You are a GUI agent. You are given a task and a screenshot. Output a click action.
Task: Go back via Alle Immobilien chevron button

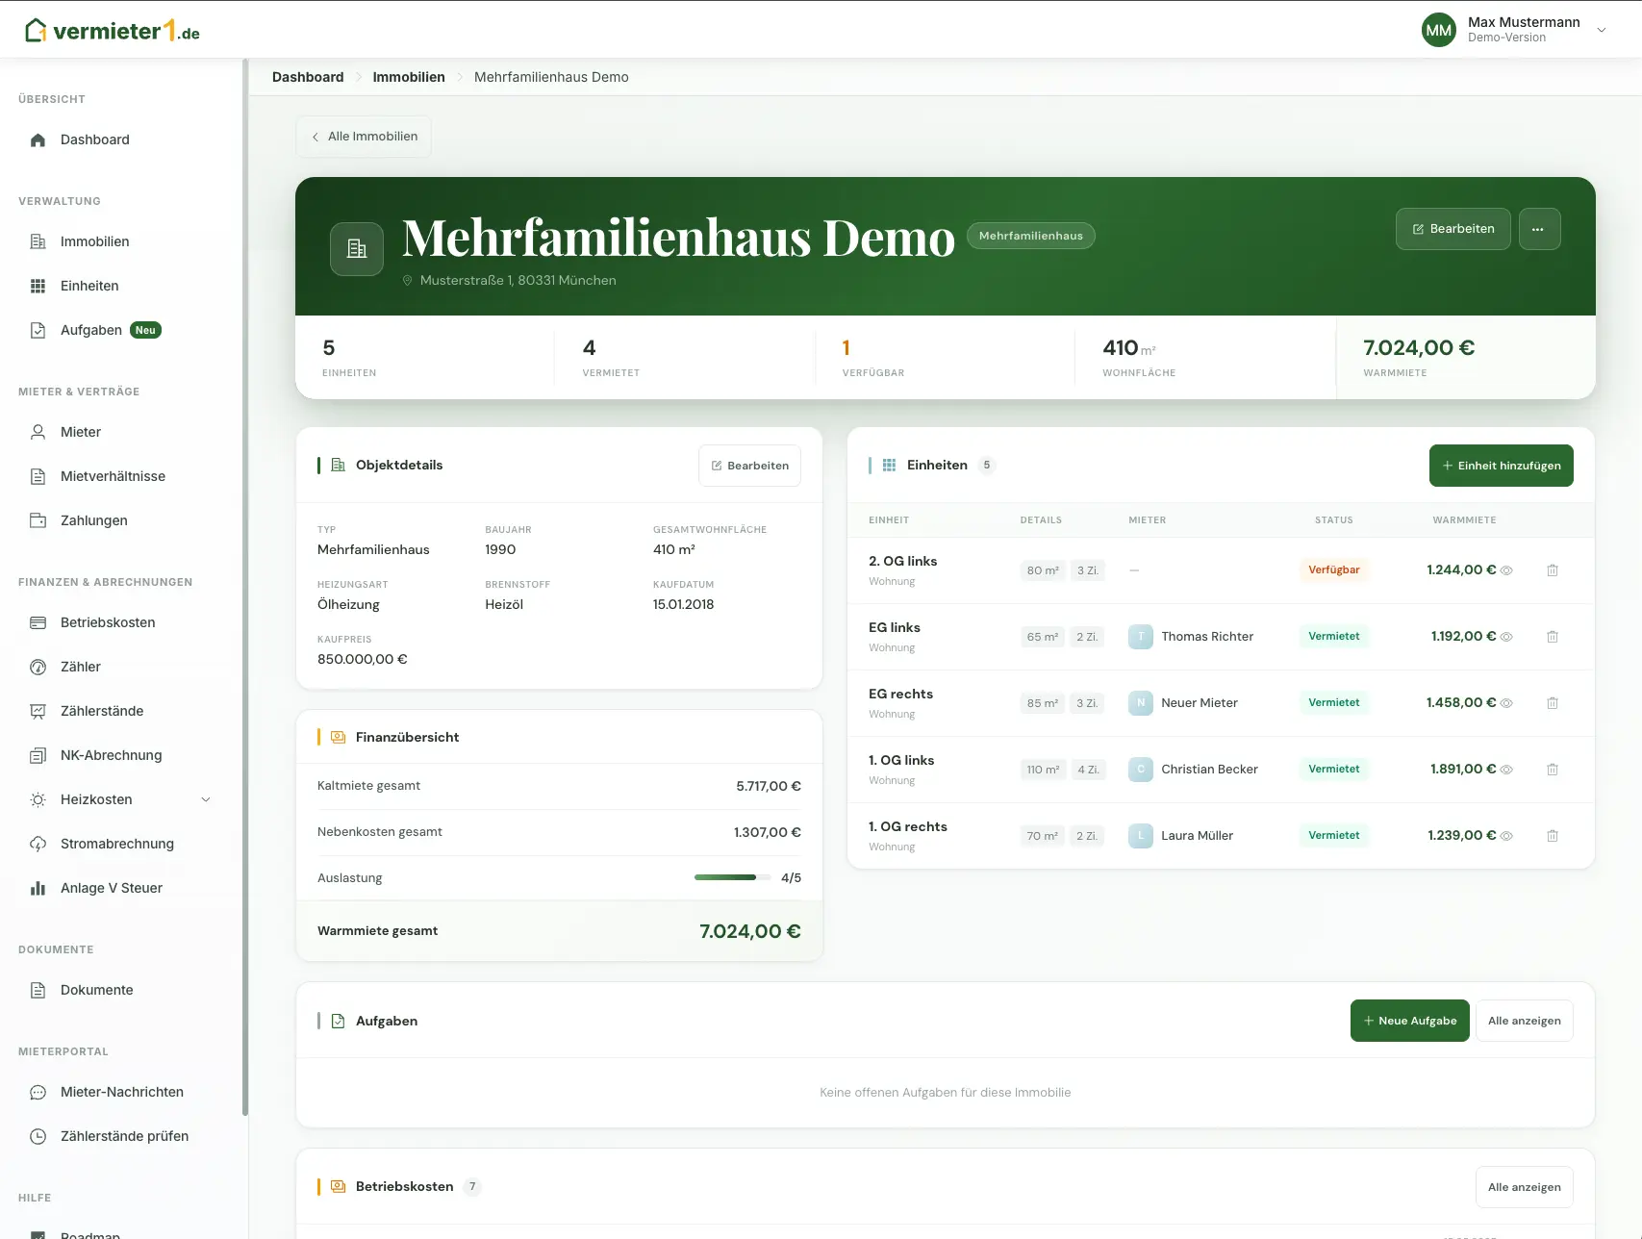pos(364,137)
